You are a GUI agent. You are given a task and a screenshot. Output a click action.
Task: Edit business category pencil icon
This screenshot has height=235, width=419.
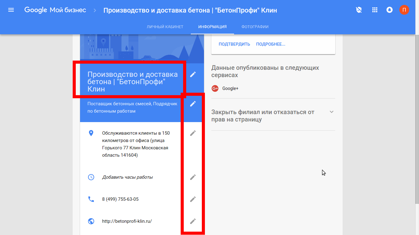[x=193, y=104]
